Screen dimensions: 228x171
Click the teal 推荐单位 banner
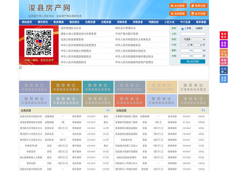point(98,87)
